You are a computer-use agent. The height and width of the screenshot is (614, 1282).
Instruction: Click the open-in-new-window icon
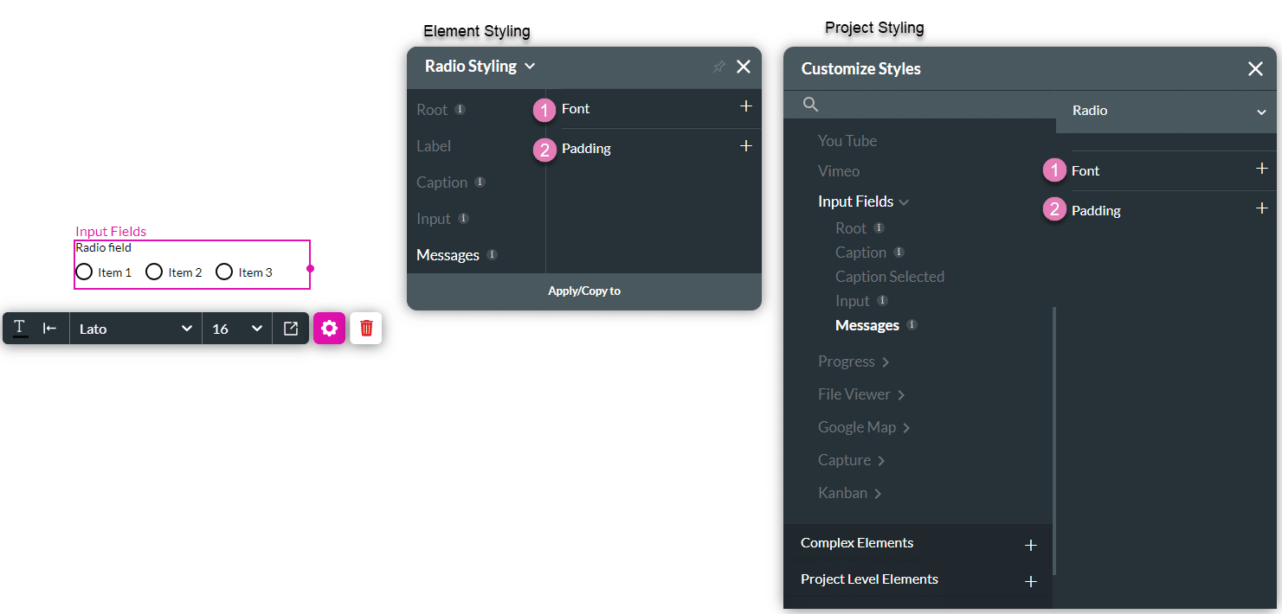coord(290,328)
